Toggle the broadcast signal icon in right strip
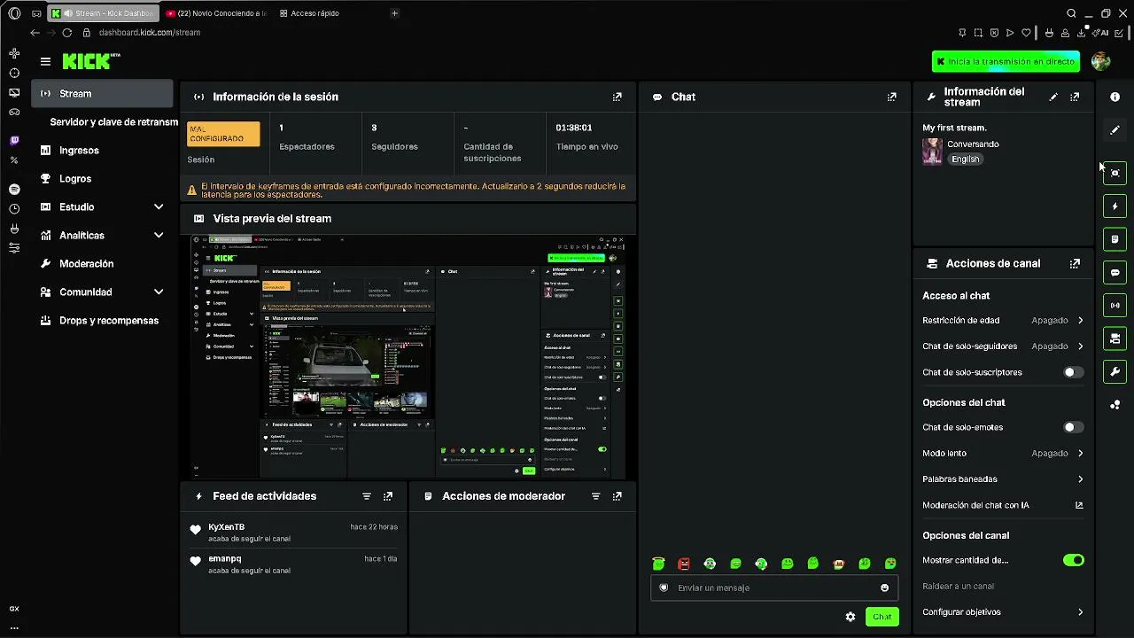 (1115, 306)
